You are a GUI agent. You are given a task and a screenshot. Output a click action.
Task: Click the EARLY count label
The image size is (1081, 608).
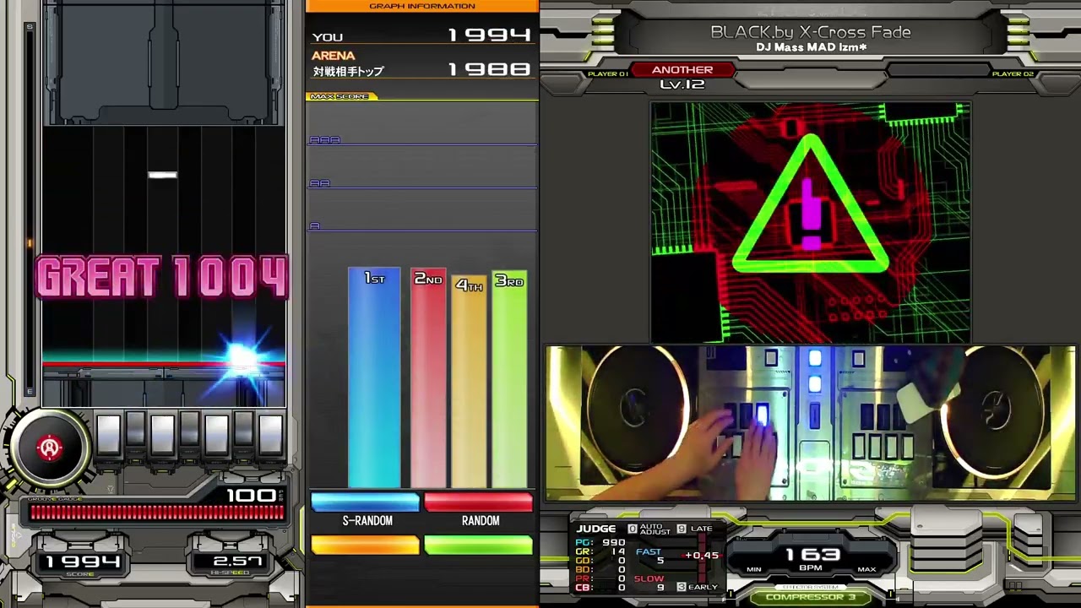703,587
